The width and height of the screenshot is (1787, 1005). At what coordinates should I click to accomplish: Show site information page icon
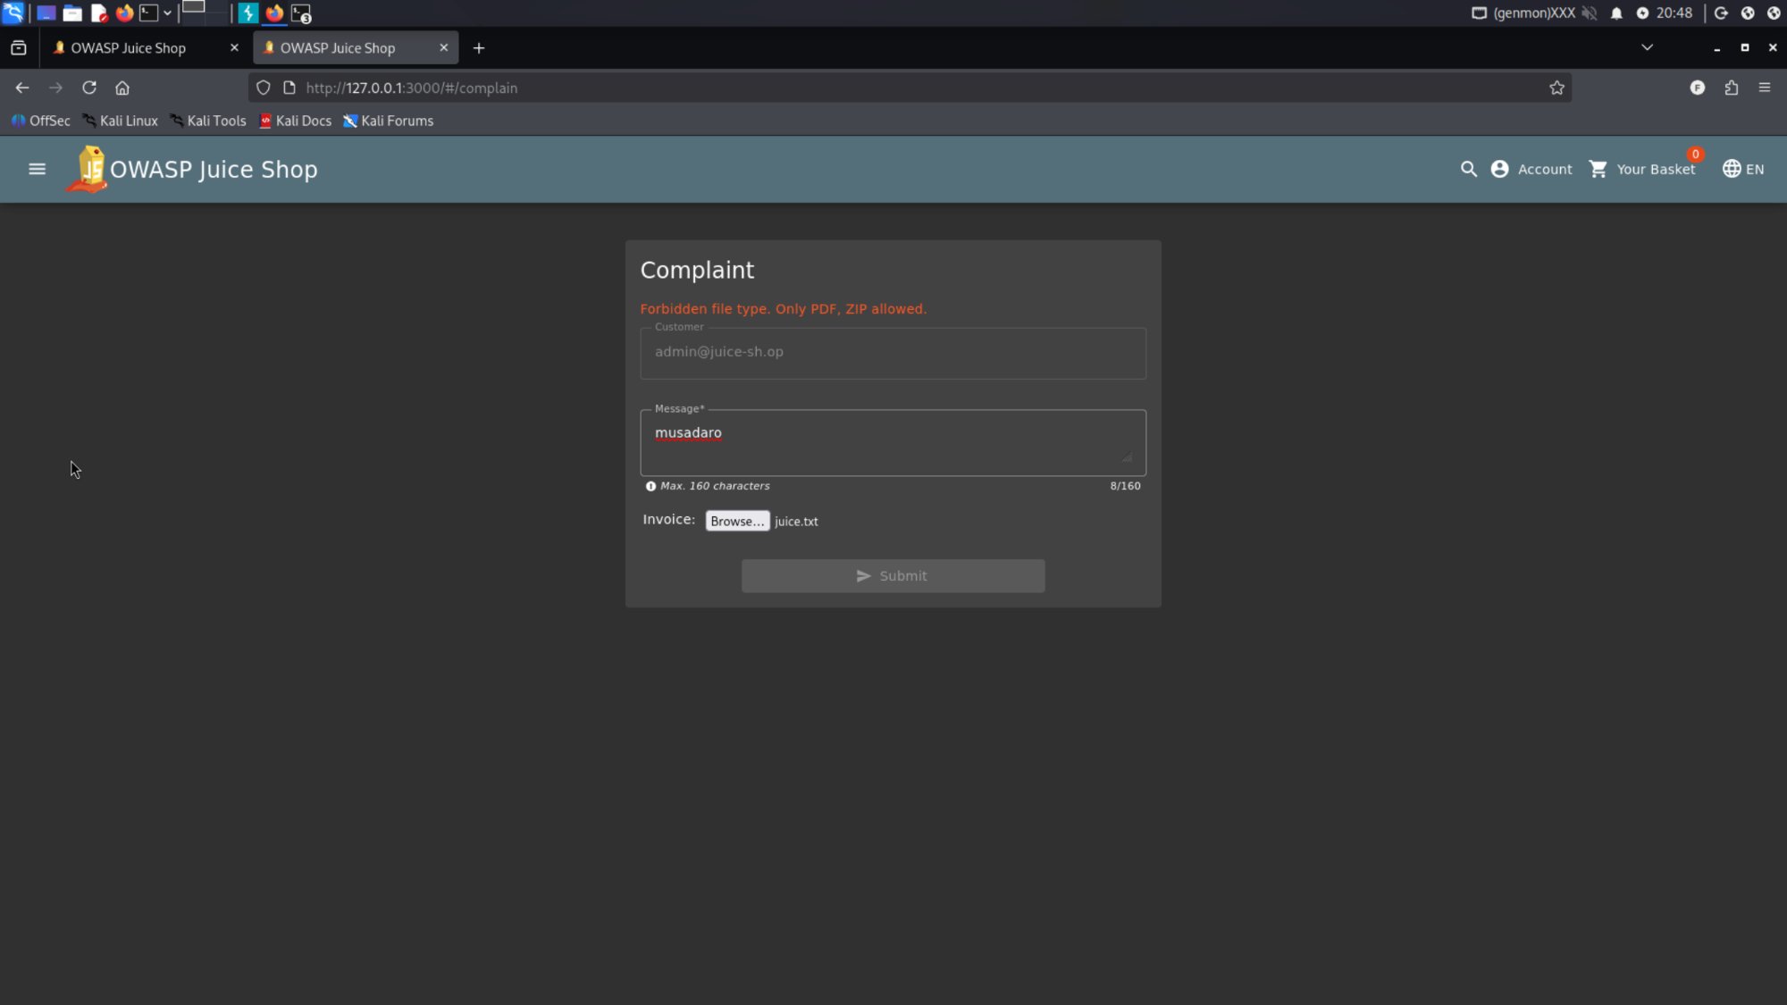289,88
